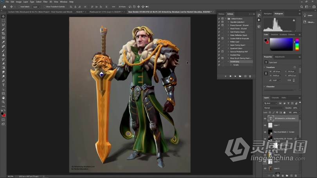
Task: Click inside the blue color picker field
Action: (281, 45)
